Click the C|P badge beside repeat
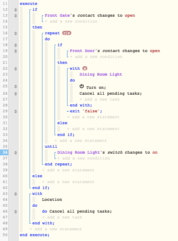 point(67,33)
